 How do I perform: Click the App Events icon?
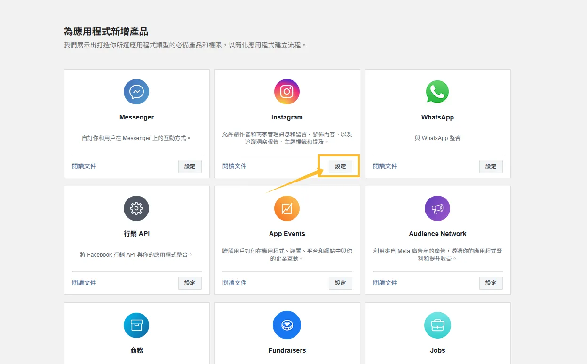pos(287,208)
